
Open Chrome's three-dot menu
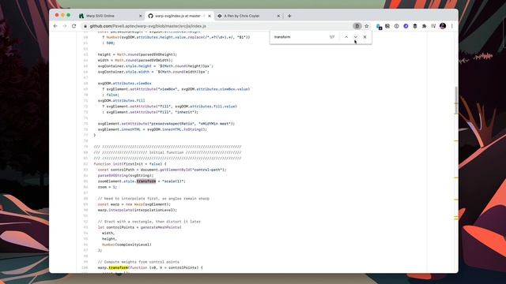click(x=452, y=26)
